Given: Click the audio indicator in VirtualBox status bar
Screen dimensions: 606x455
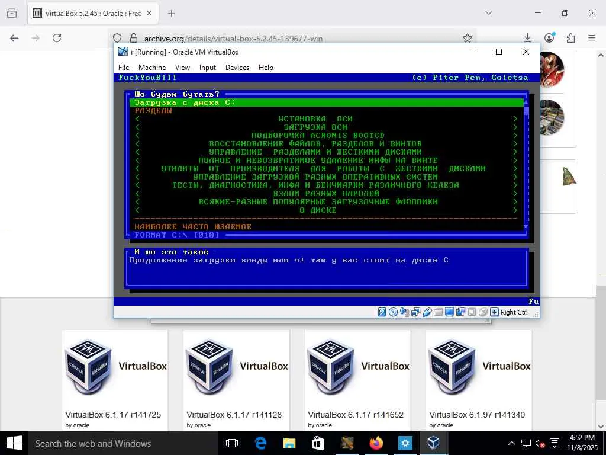Looking at the screenshot, I should (404, 312).
